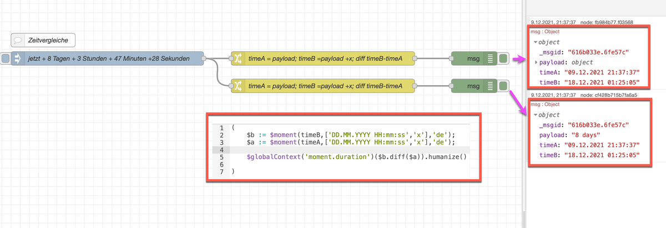Expand payload object in first debug message
666x228 pixels.
click(535, 63)
